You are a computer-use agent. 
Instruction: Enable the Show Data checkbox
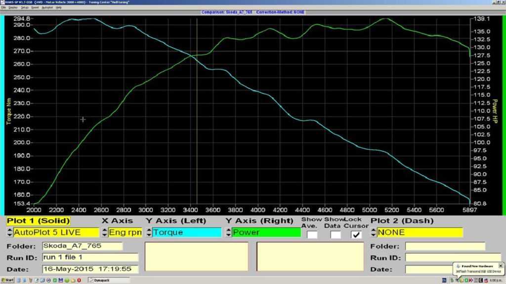pyautogui.click(x=336, y=235)
